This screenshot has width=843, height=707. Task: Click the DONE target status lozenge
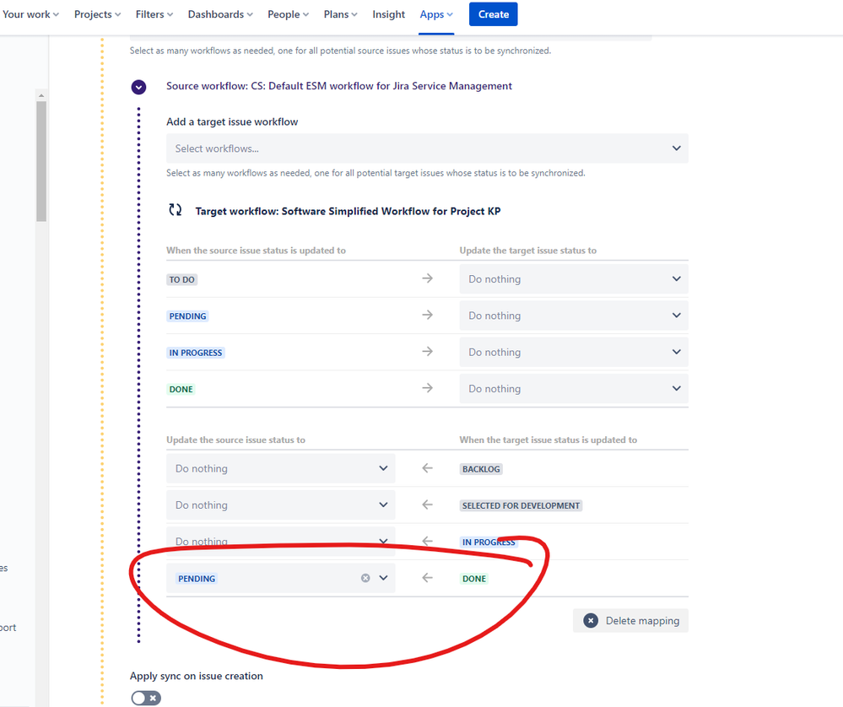click(x=474, y=579)
